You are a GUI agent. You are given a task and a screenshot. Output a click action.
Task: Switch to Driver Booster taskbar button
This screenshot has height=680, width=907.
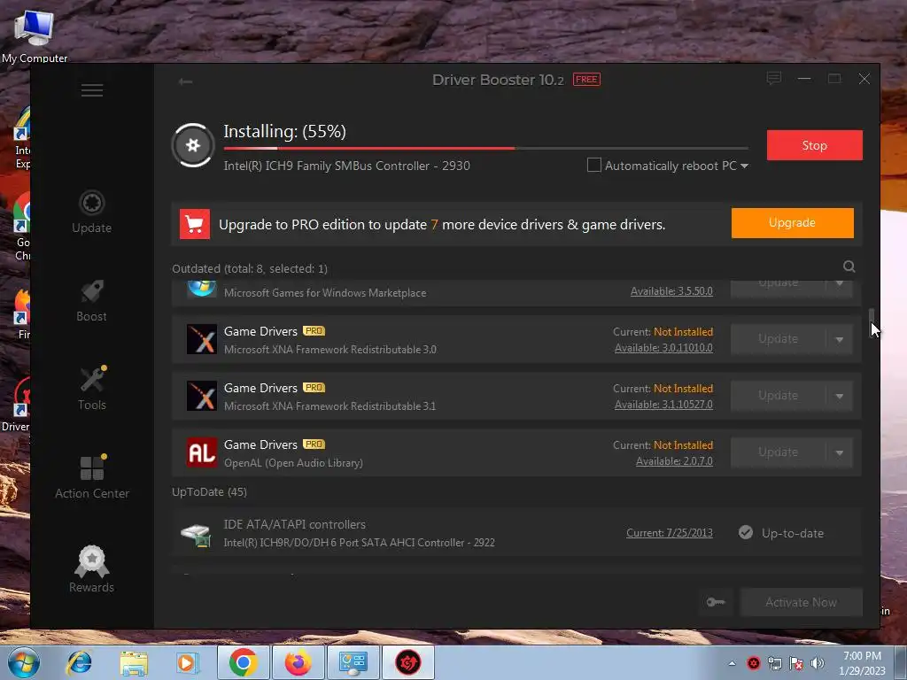(407, 662)
